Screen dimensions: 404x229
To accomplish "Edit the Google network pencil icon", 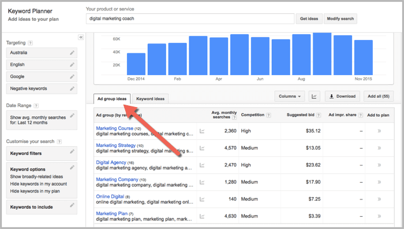I will (x=72, y=76).
